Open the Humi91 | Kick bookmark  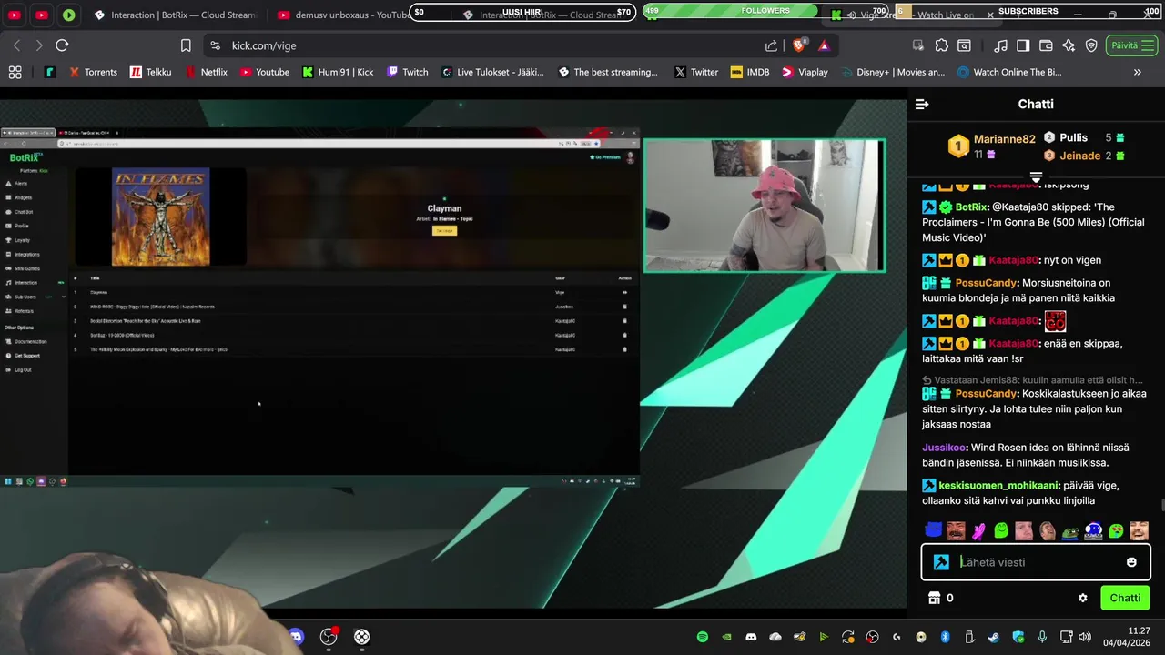(x=338, y=72)
